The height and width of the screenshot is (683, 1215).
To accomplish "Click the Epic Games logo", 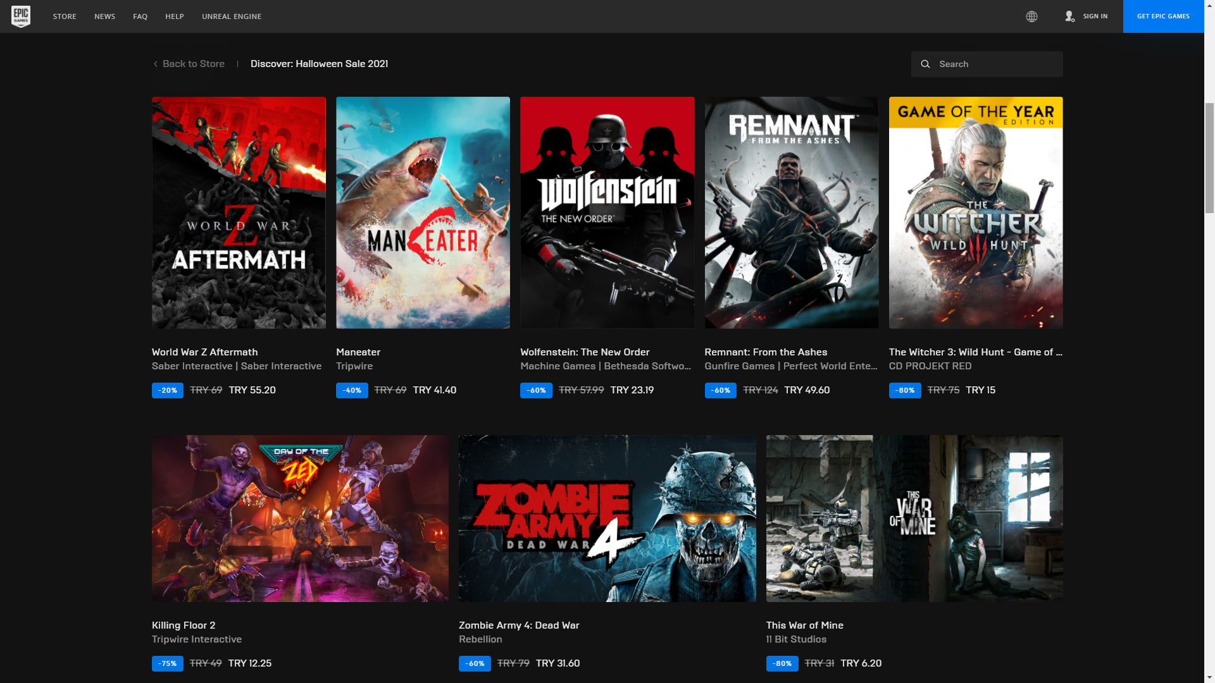I will (x=21, y=16).
